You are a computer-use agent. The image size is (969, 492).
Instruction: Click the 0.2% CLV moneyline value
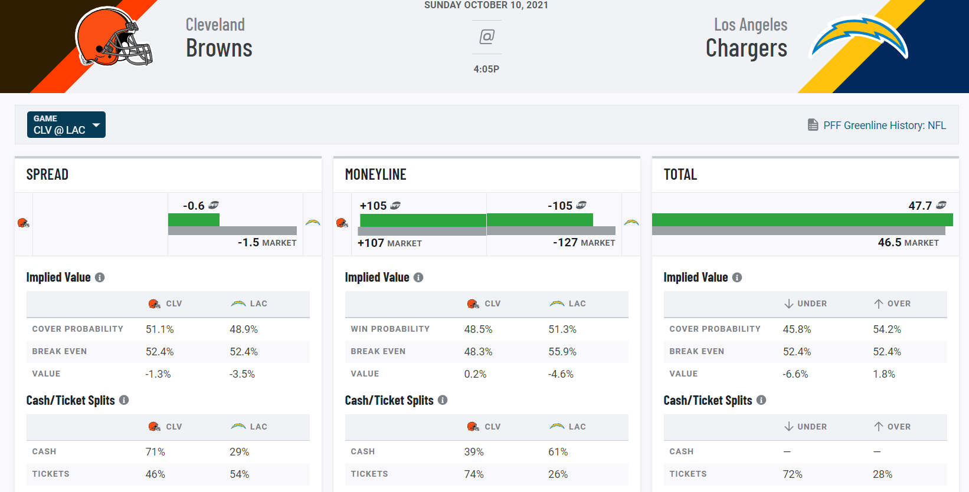tap(476, 374)
